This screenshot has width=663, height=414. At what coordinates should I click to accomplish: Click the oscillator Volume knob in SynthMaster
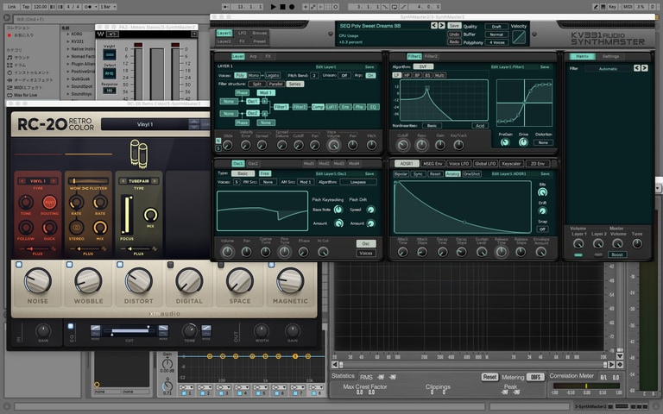click(228, 252)
